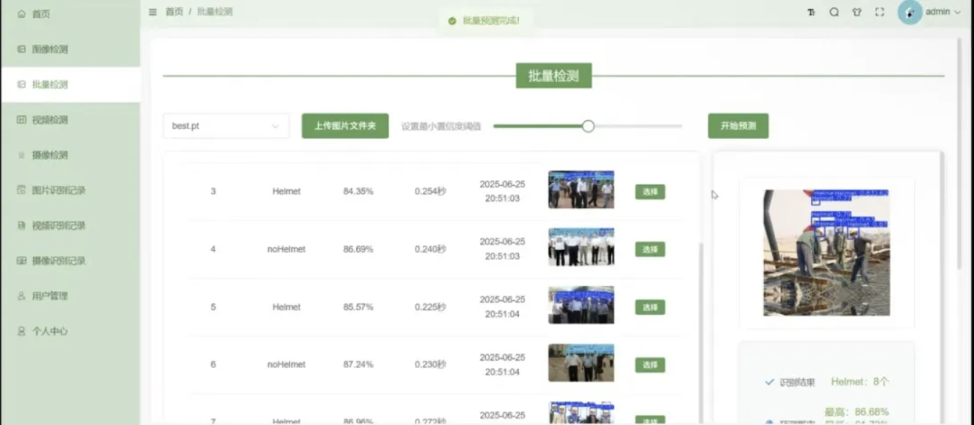
Task: Click 选择 for row 5
Action: click(x=650, y=307)
